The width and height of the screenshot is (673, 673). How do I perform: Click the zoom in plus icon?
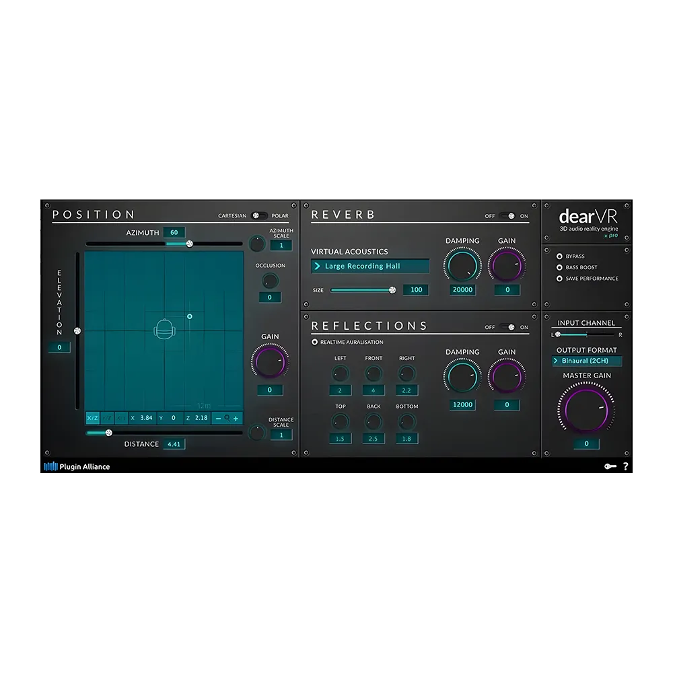(x=236, y=419)
